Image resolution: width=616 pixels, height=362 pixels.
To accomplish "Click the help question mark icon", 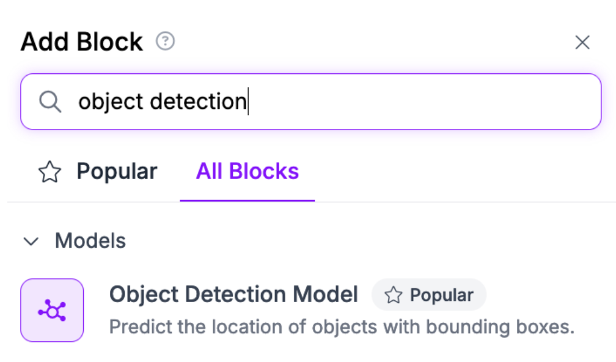I will coord(165,42).
